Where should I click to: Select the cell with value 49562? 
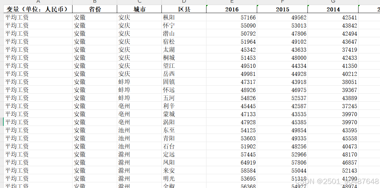pos(282,17)
